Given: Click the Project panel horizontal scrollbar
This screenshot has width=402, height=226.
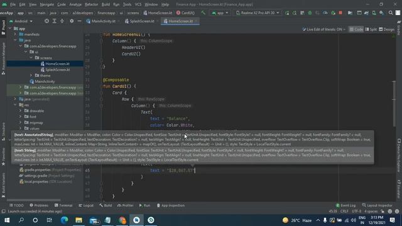Looking at the screenshot, I should (x=34, y=200).
